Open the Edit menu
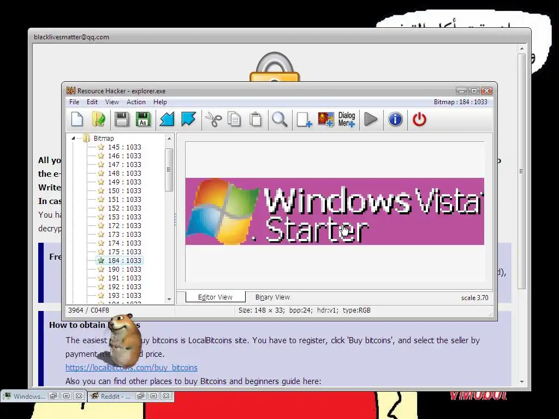The image size is (559, 419). (92, 102)
